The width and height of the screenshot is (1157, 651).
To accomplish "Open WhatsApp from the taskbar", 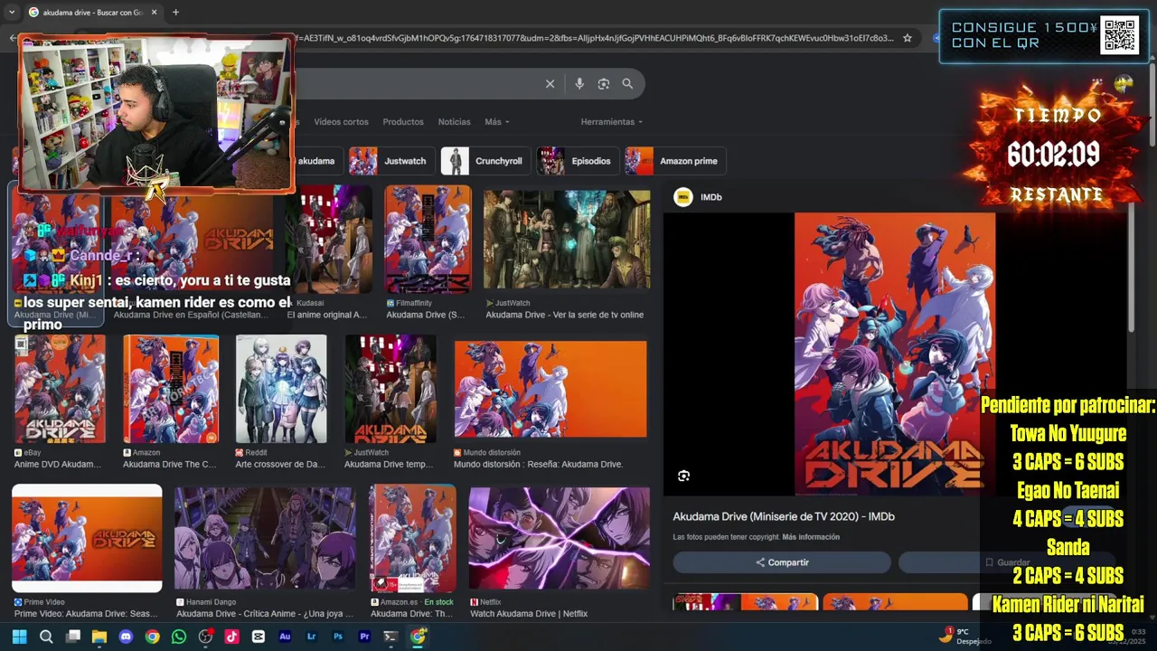I will 179,637.
